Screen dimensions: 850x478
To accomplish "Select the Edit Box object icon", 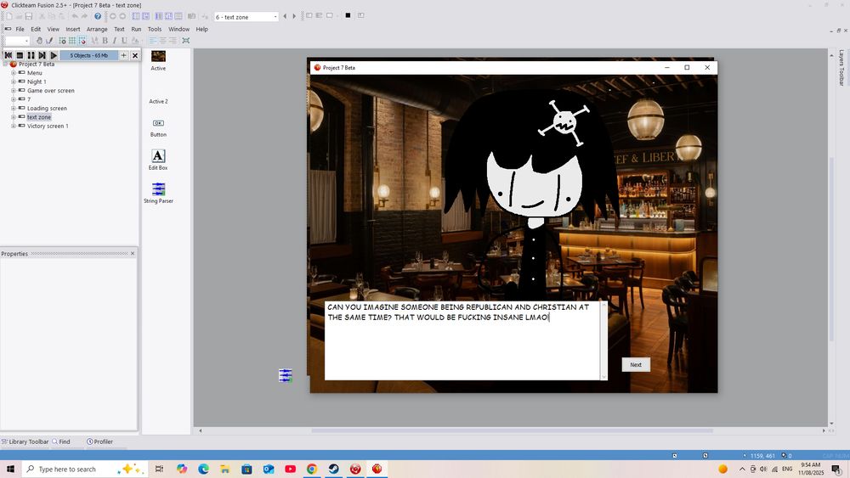I will click(x=158, y=156).
